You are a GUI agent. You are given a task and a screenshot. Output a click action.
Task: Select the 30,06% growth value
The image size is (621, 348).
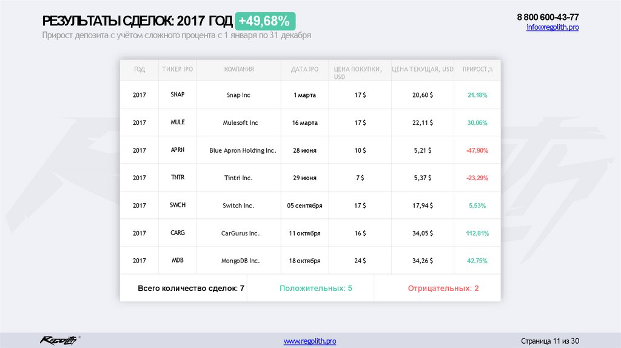pos(477,122)
